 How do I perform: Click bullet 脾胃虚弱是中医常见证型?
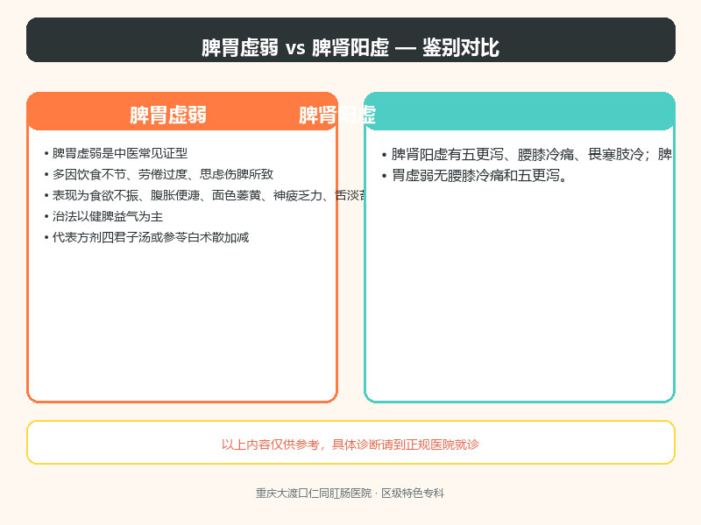[116, 153]
